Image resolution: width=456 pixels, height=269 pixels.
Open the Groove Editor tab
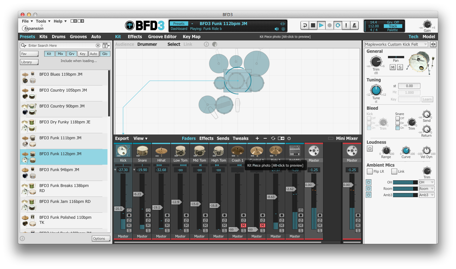pos(162,37)
